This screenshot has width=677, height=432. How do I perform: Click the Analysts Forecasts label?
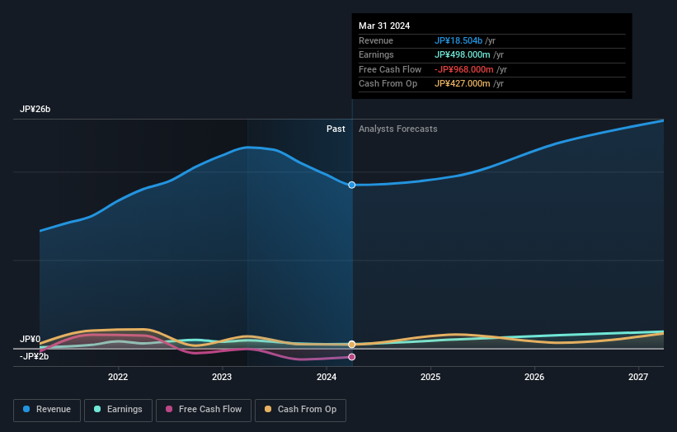click(x=397, y=129)
